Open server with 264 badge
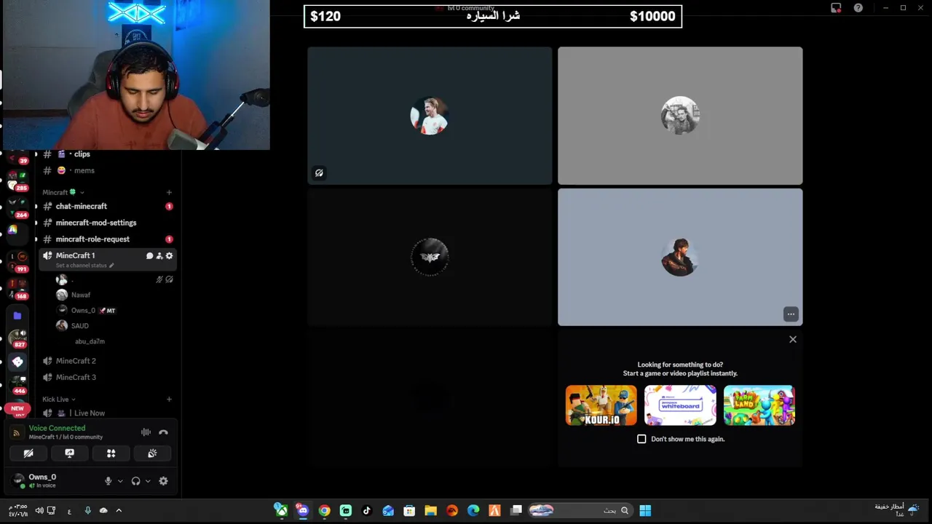This screenshot has width=932, height=524. coord(17,207)
